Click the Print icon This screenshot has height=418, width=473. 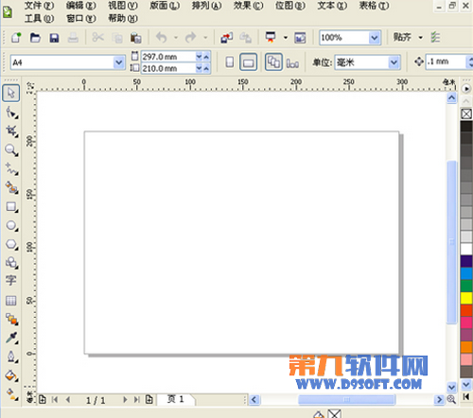pos(73,38)
